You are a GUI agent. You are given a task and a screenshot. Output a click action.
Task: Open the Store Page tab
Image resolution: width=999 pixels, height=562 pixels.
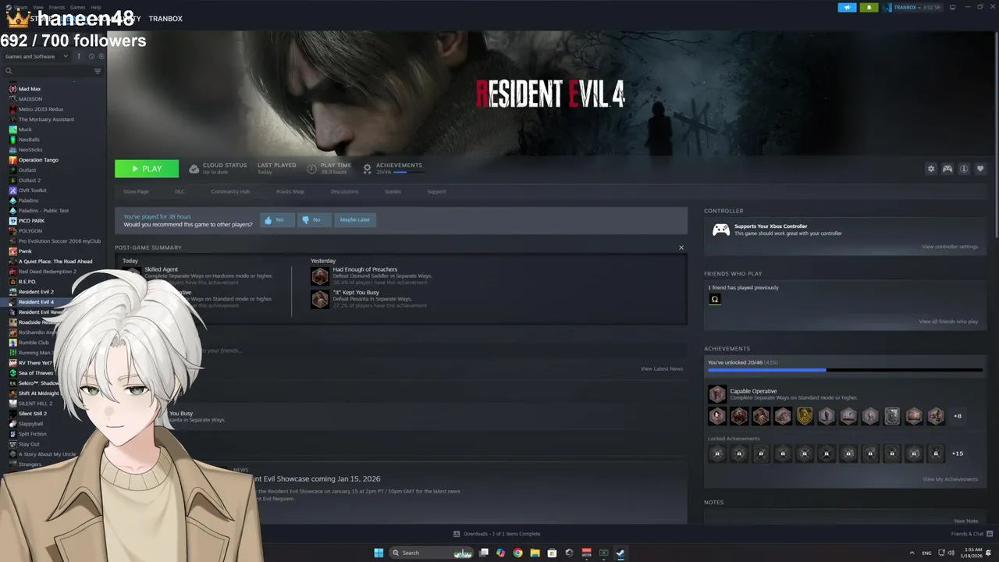click(x=136, y=191)
